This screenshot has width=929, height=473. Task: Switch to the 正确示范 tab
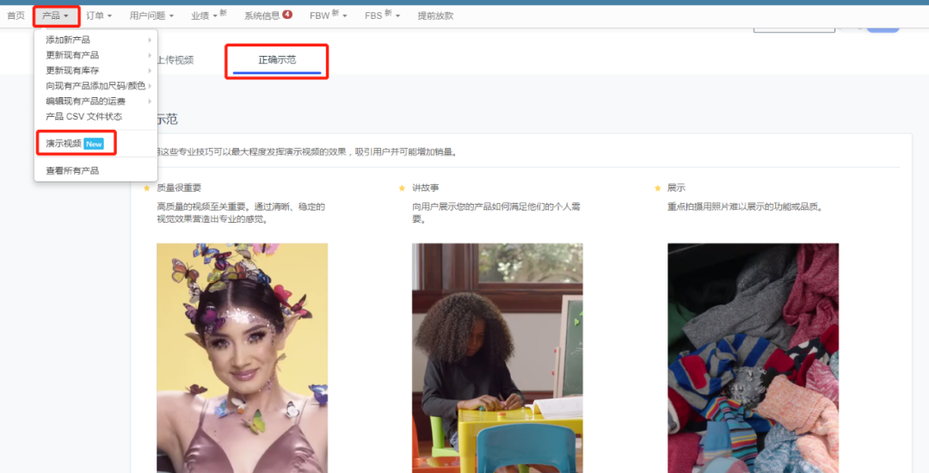(x=279, y=60)
